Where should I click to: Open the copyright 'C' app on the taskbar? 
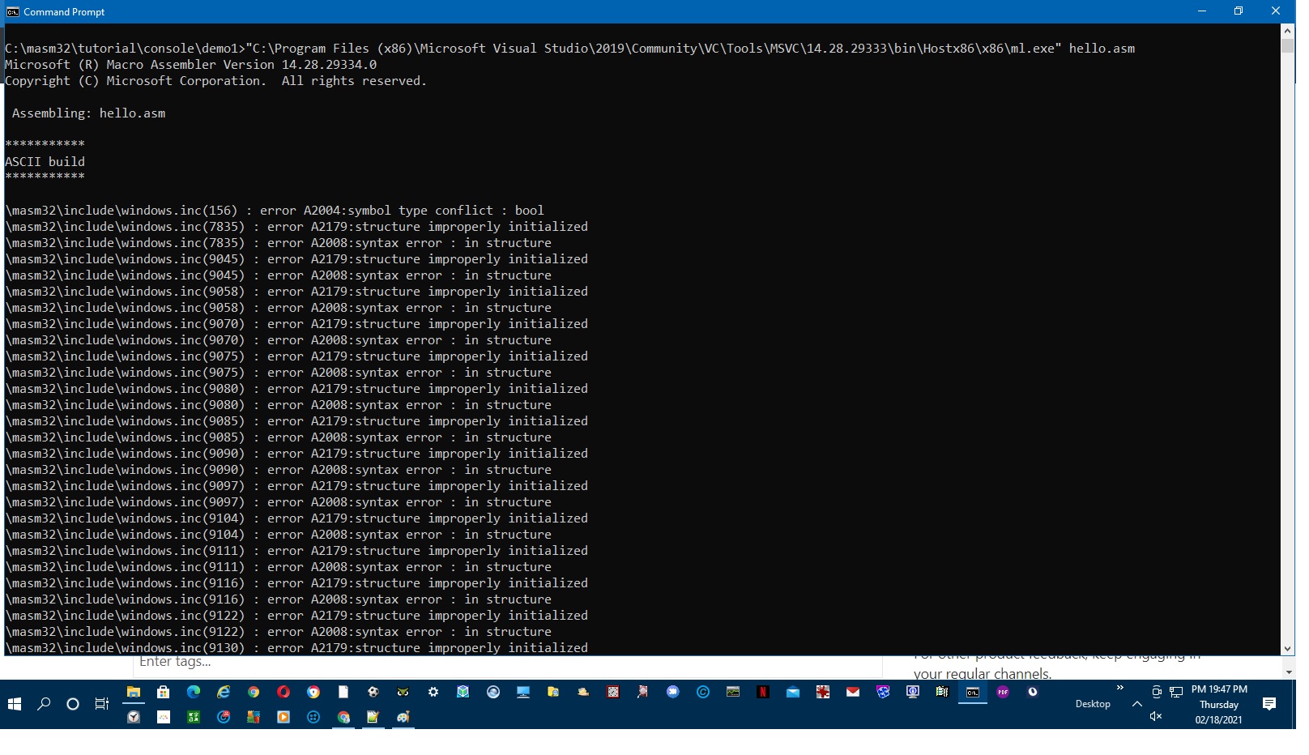[x=703, y=692]
